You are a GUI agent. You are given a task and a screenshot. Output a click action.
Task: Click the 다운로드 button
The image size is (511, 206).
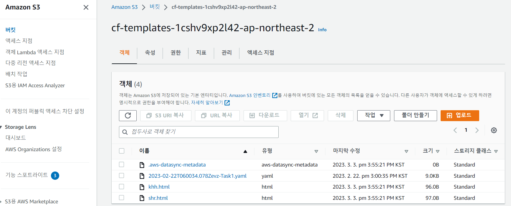point(265,116)
